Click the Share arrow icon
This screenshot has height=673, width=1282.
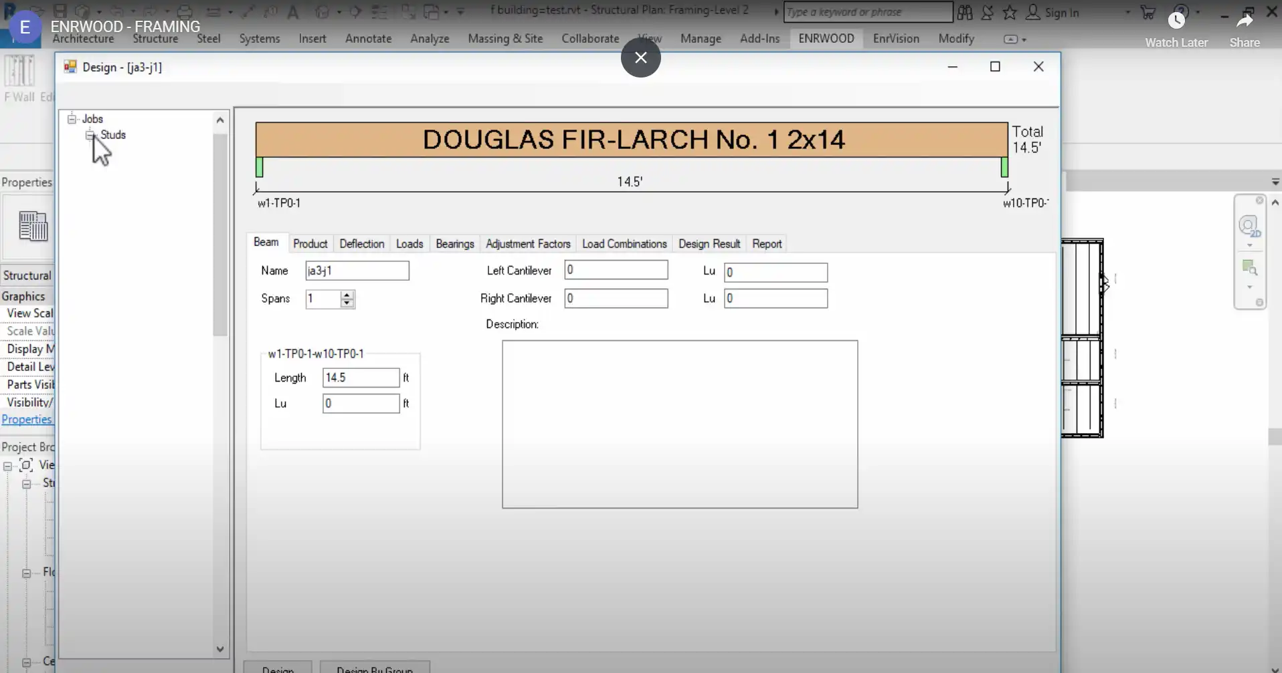pyautogui.click(x=1245, y=21)
